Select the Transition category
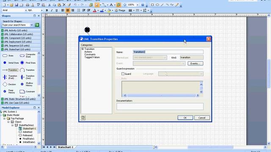This screenshot has width=271, height=152. click(x=89, y=49)
